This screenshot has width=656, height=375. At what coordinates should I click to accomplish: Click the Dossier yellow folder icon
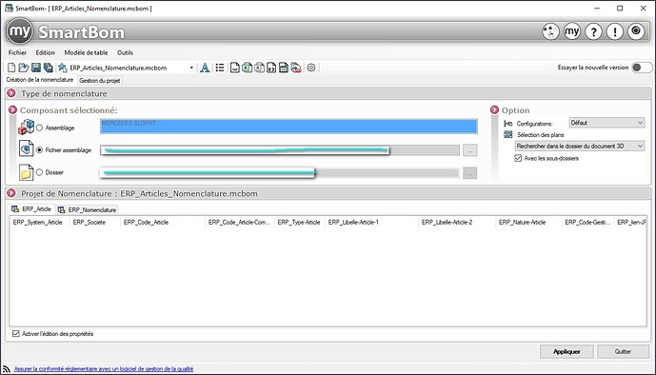pos(26,172)
